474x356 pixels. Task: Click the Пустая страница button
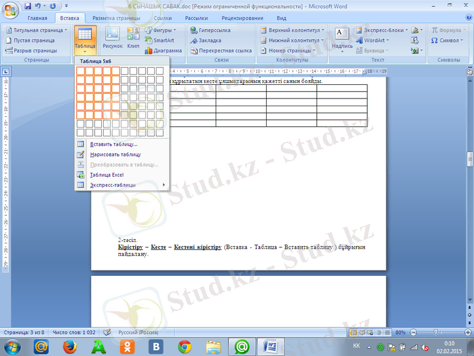point(34,40)
